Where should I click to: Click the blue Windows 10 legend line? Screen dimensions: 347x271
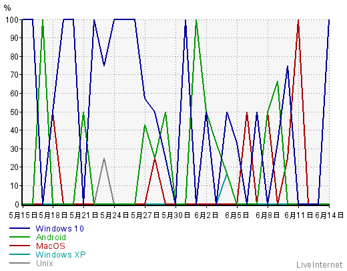tap(19, 228)
